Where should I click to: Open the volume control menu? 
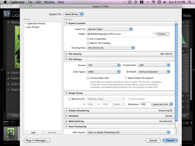pyautogui.click(x=165, y=2)
